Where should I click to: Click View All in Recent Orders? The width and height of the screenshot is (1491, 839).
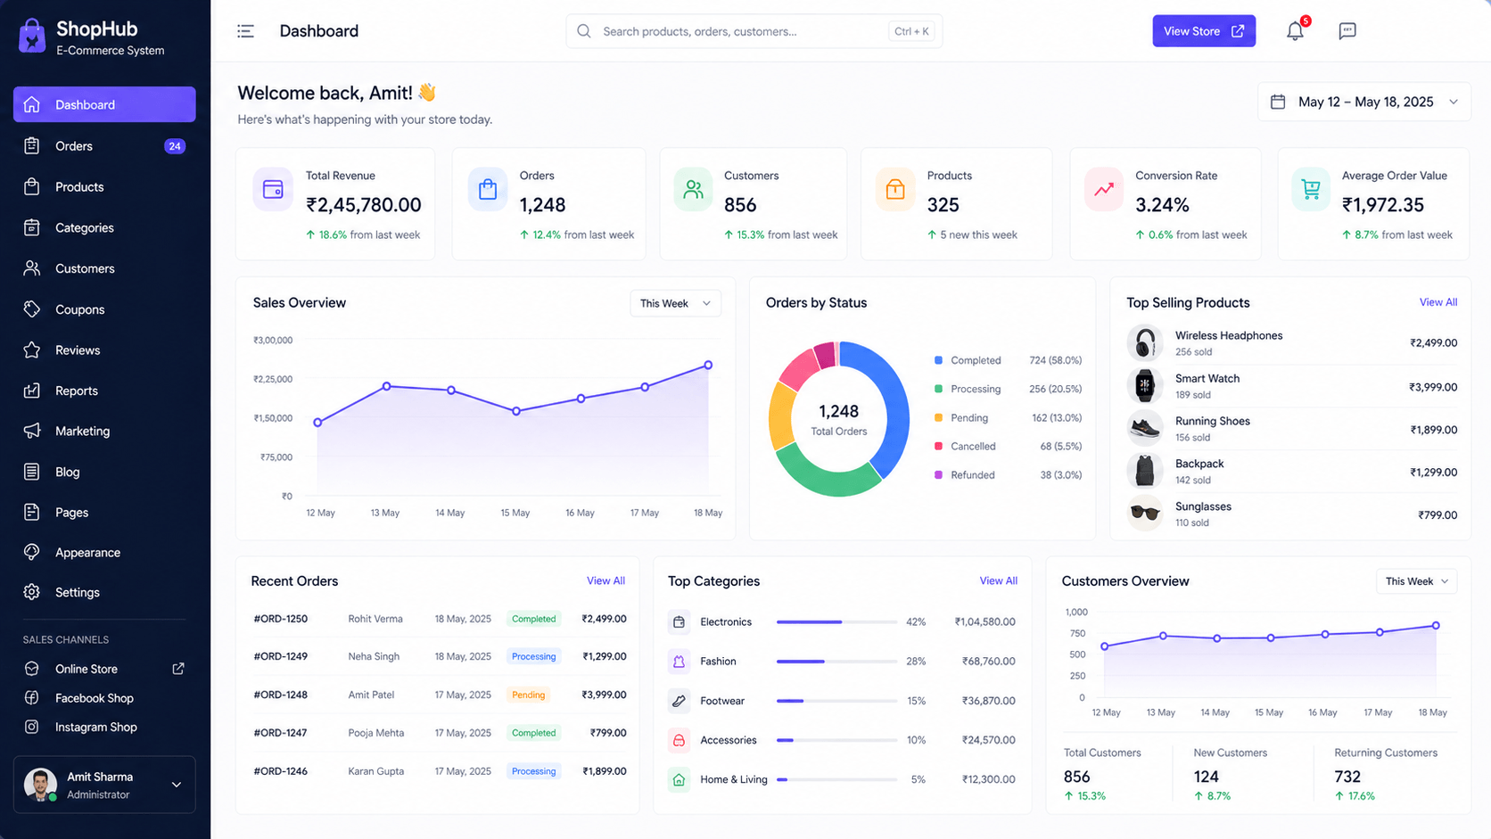[x=605, y=580]
